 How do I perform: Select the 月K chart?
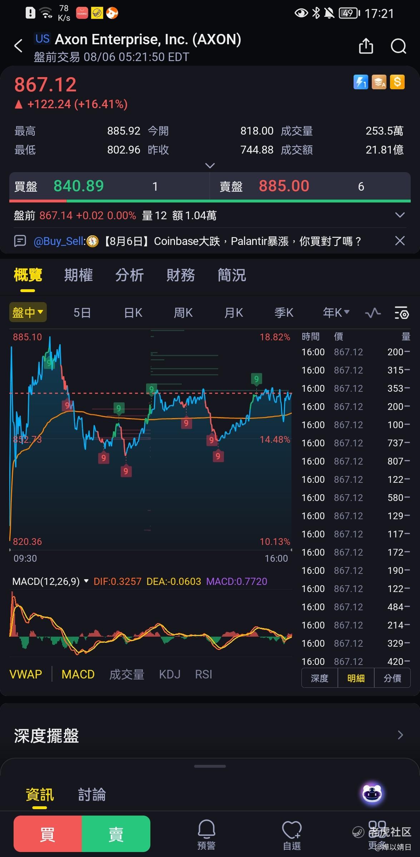[234, 313]
